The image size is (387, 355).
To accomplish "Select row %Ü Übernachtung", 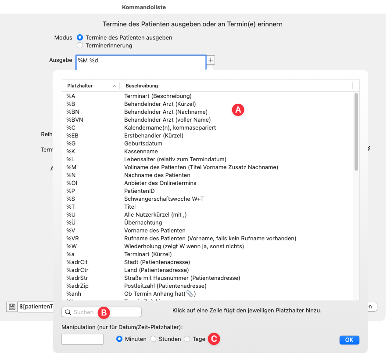I will (208, 222).
